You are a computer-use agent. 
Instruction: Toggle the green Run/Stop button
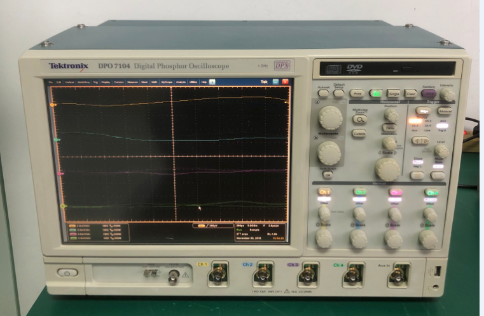[376, 93]
